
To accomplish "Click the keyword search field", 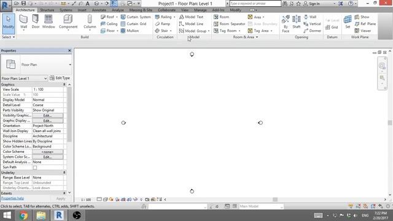I will tap(255, 4).
